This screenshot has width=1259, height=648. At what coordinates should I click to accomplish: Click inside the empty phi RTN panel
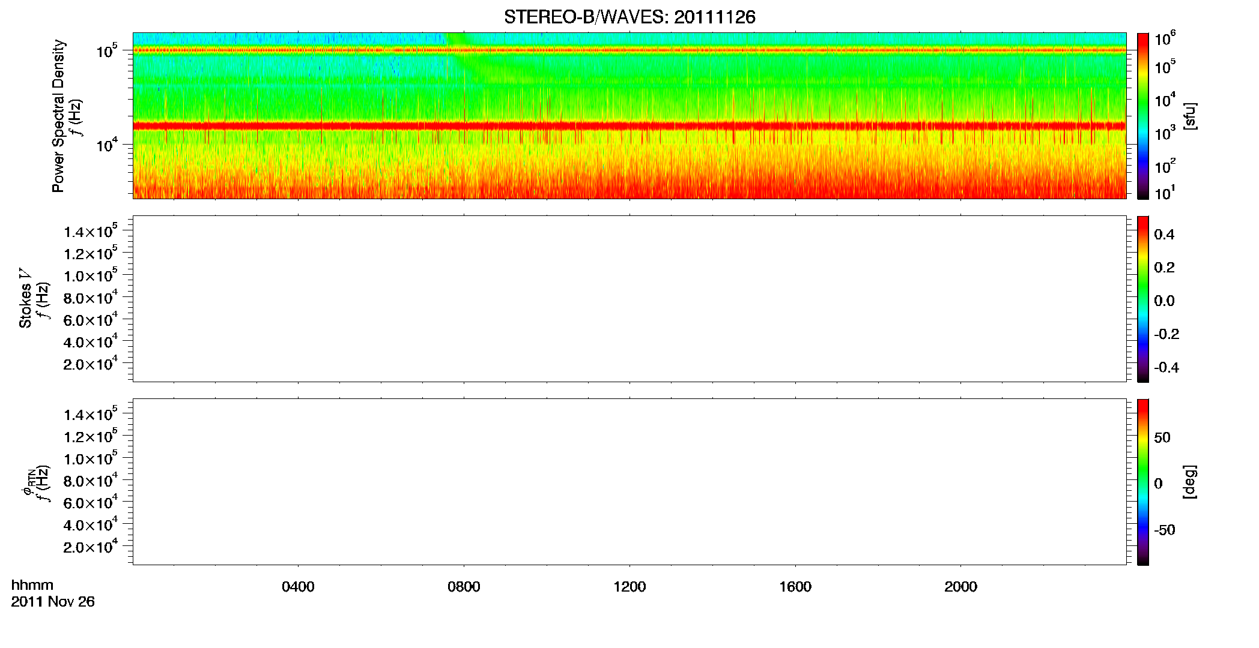(x=629, y=482)
